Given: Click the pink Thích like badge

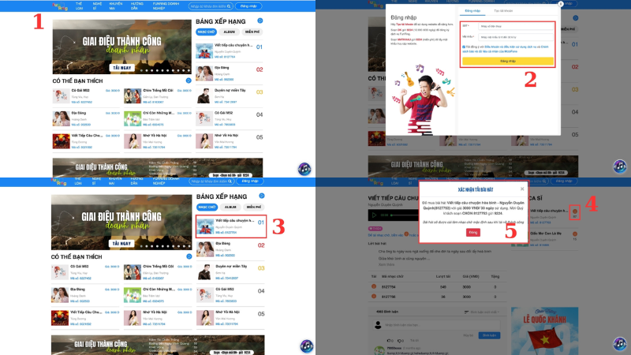Looking at the screenshot, I should pyautogui.click(x=375, y=229).
